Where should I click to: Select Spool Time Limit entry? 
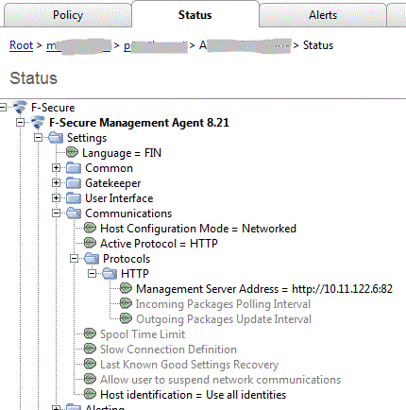[x=143, y=334]
